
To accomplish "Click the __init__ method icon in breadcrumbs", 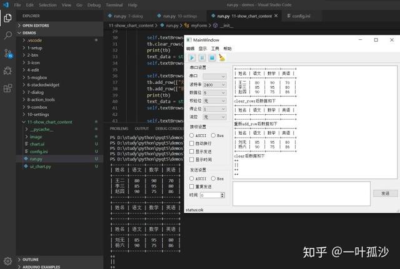I will click(215, 26).
